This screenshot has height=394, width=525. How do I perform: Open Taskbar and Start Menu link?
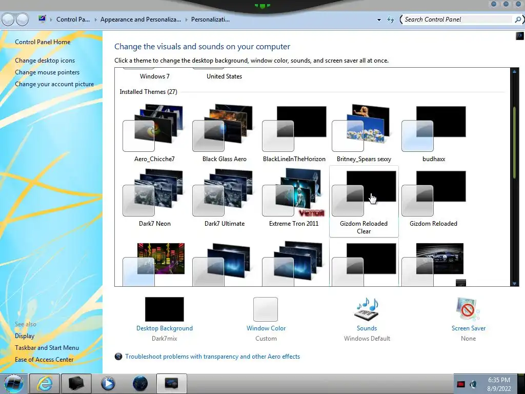coord(47,348)
